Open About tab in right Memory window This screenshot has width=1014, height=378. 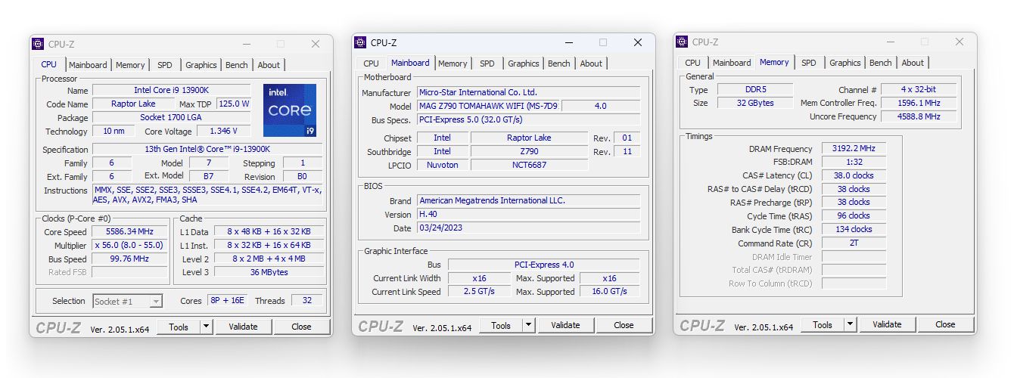coord(913,63)
